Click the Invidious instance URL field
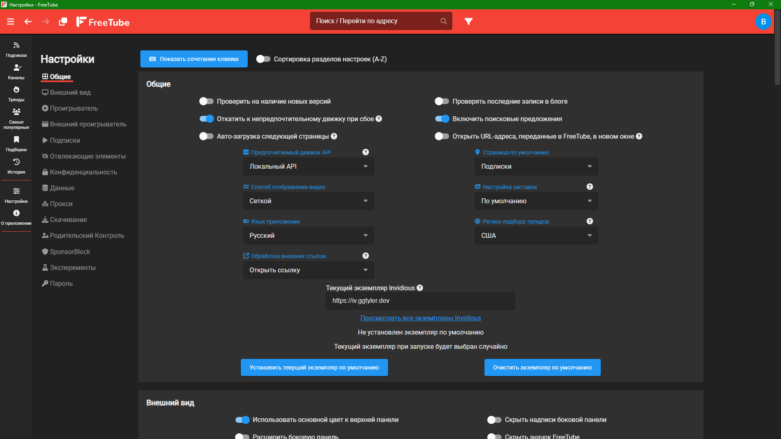 pos(421,301)
